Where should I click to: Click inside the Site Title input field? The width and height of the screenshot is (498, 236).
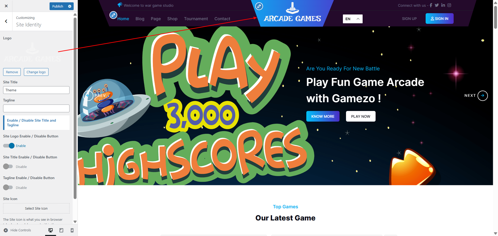(x=36, y=90)
